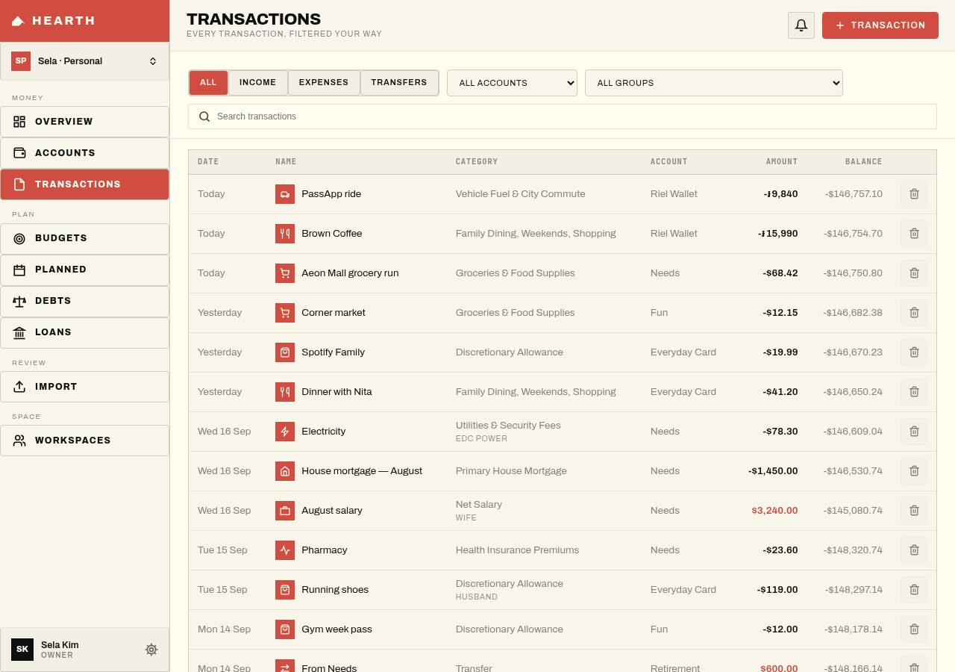Screen dimensions: 955x672
Task: Delete the Corner market transaction
Action: pyautogui.click(x=914, y=313)
